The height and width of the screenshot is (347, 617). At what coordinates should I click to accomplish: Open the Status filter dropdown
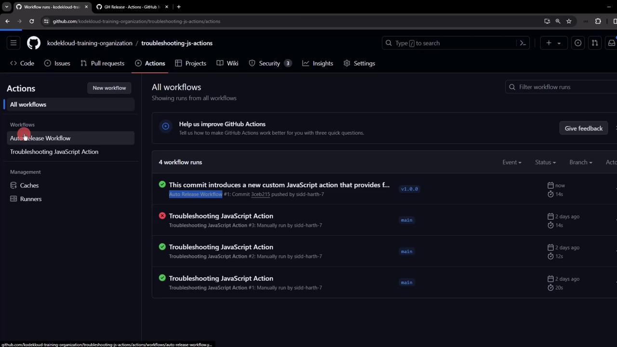point(545,162)
